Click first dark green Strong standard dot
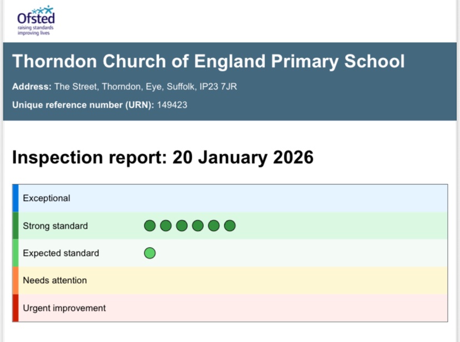The width and height of the screenshot is (460, 342). click(149, 225)
